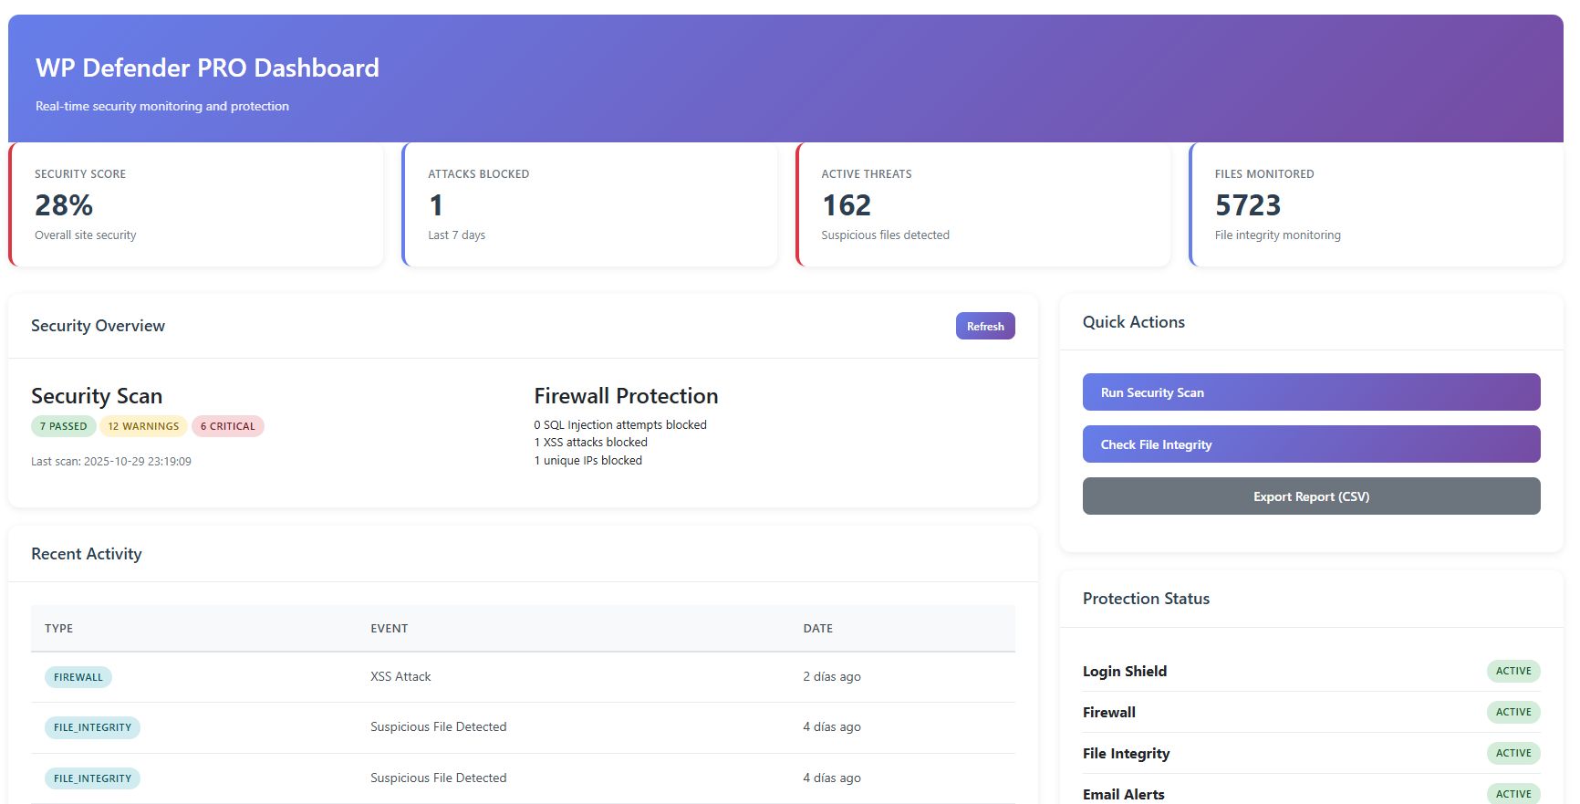This screenshot has width=1580, height=804.
Task: Select File Integrity's ACTIVE status badge
Action: click(1513, 753)
